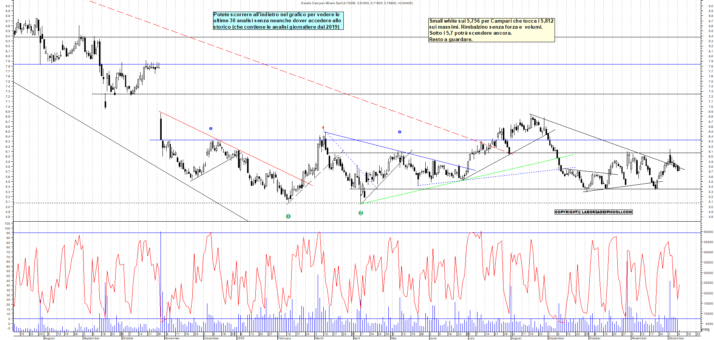Click the 'March' label on the date axis

[319, 338]
